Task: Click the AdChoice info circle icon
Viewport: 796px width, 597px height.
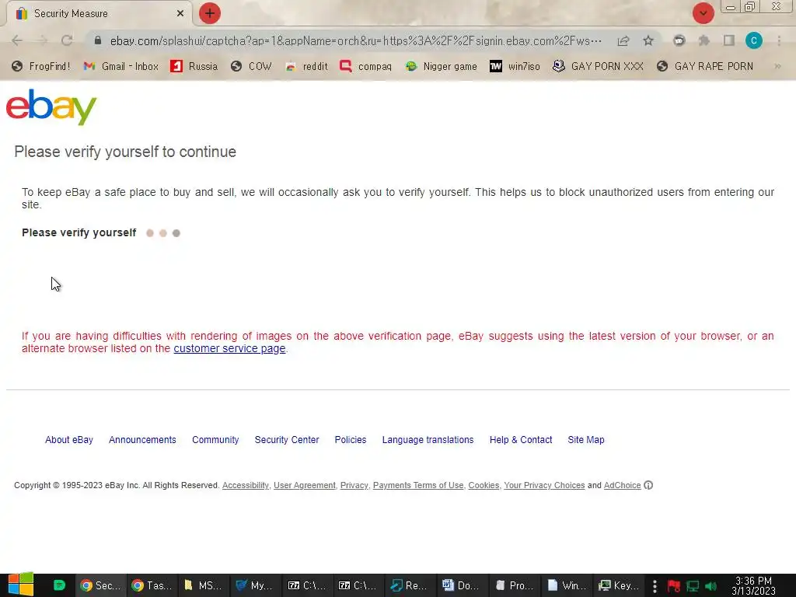Action: pyautogui.click(x=648, y=485)
